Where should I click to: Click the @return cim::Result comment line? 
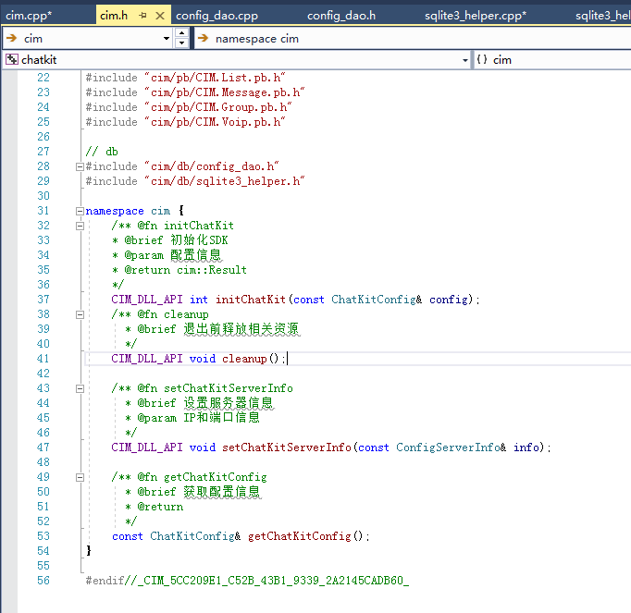point(179,270)
